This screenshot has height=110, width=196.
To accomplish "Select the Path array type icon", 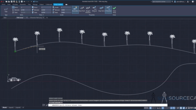I will pyautogui.click(x=6, y=10).
